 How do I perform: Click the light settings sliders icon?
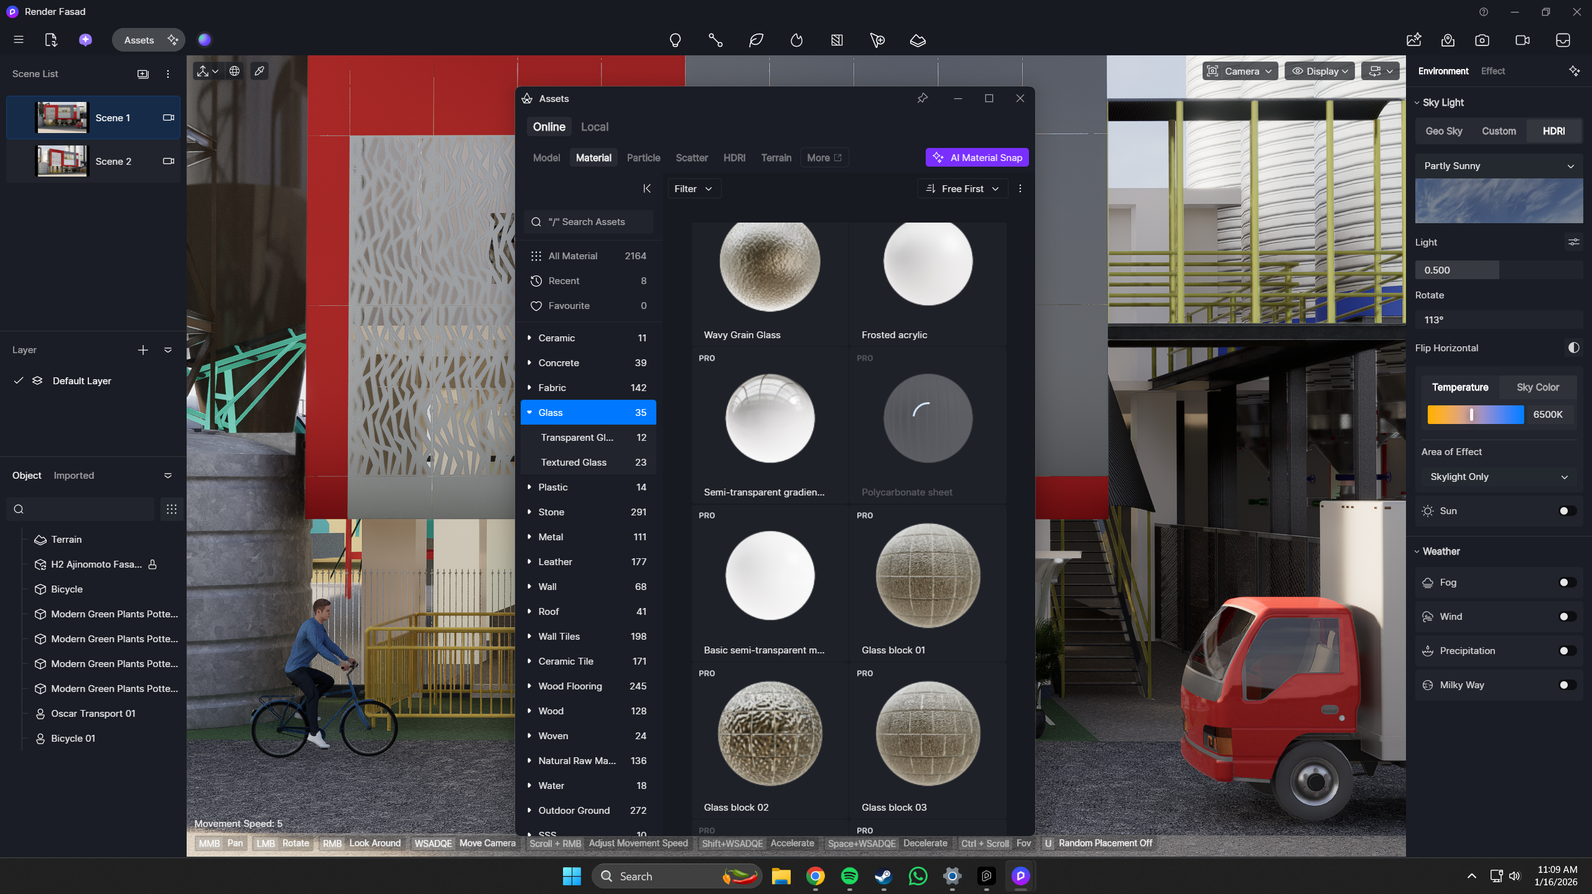(1573, 242)
